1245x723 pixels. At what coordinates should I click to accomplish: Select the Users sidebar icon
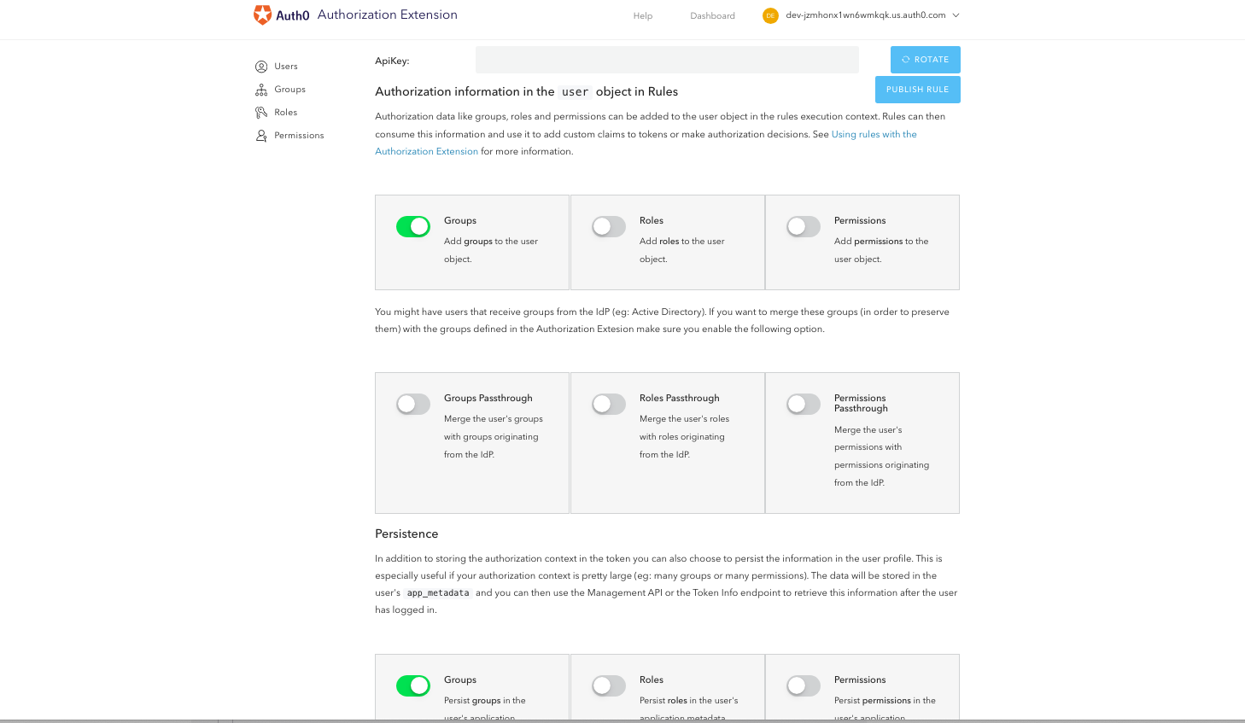tap(260, 66)
